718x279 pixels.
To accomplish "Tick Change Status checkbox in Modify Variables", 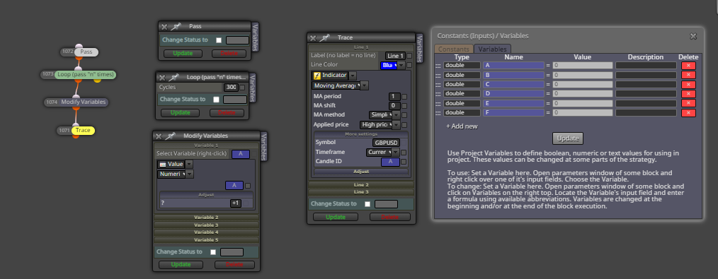I will click(213, 252).
